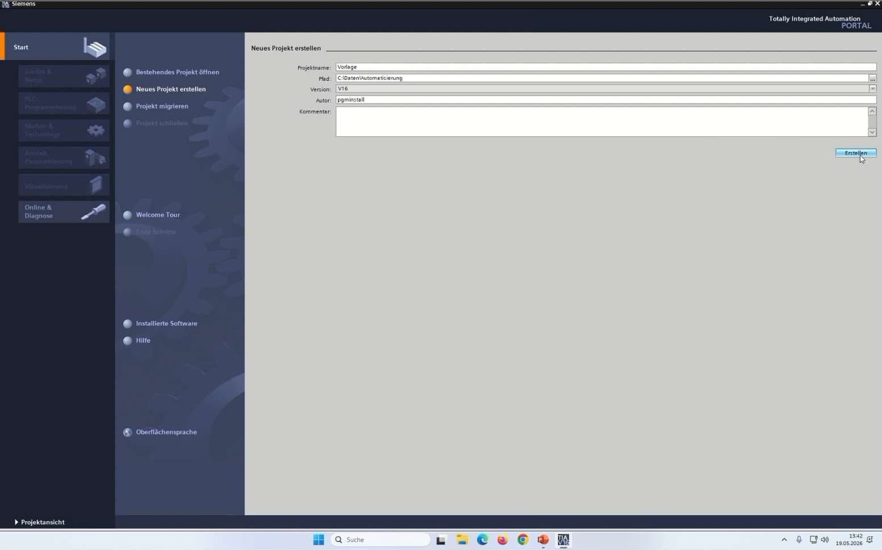Click the Kommentar scrollbar down arrow
The image size is (882, 550).
(872, 132)
